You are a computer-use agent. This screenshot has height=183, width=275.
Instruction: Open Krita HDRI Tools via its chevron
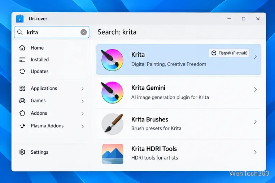[256, 152]
